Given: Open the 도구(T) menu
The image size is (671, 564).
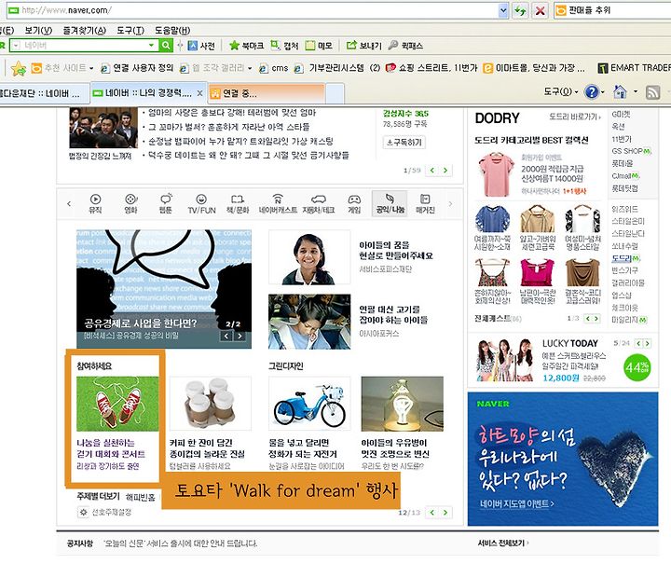Looking at the screenshot, I should [x=130, y=31].
